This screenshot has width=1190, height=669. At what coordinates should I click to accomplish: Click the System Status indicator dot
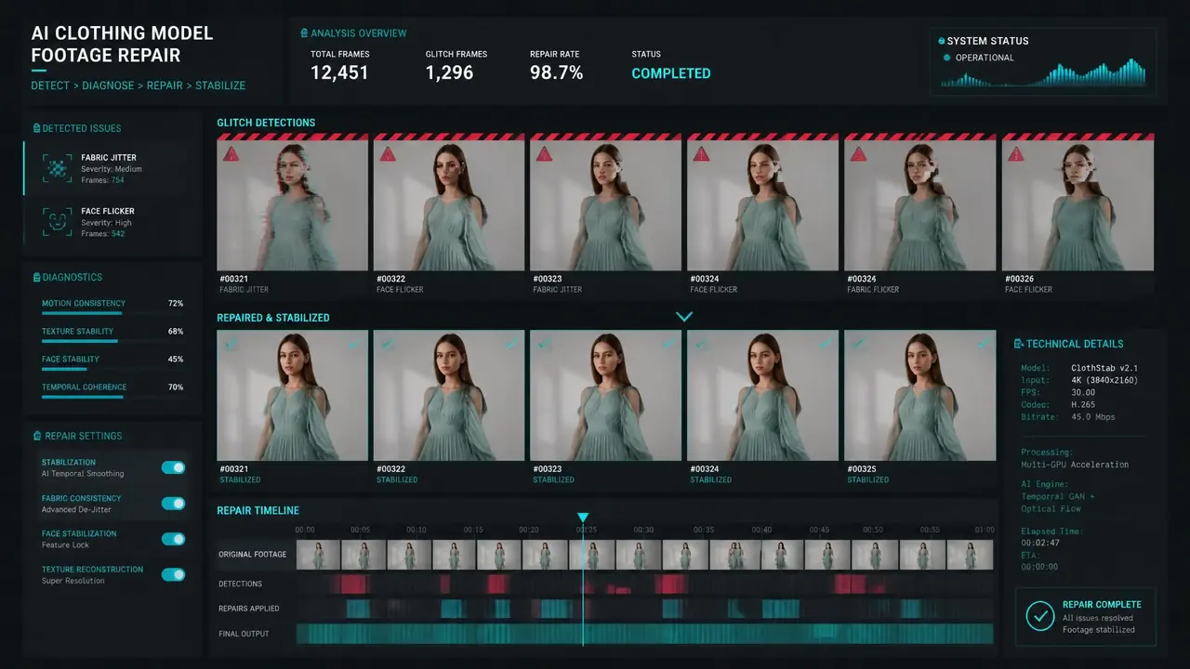[x=942, y=41]
